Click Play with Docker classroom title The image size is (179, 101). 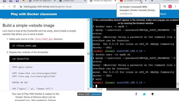coord(34,14)
